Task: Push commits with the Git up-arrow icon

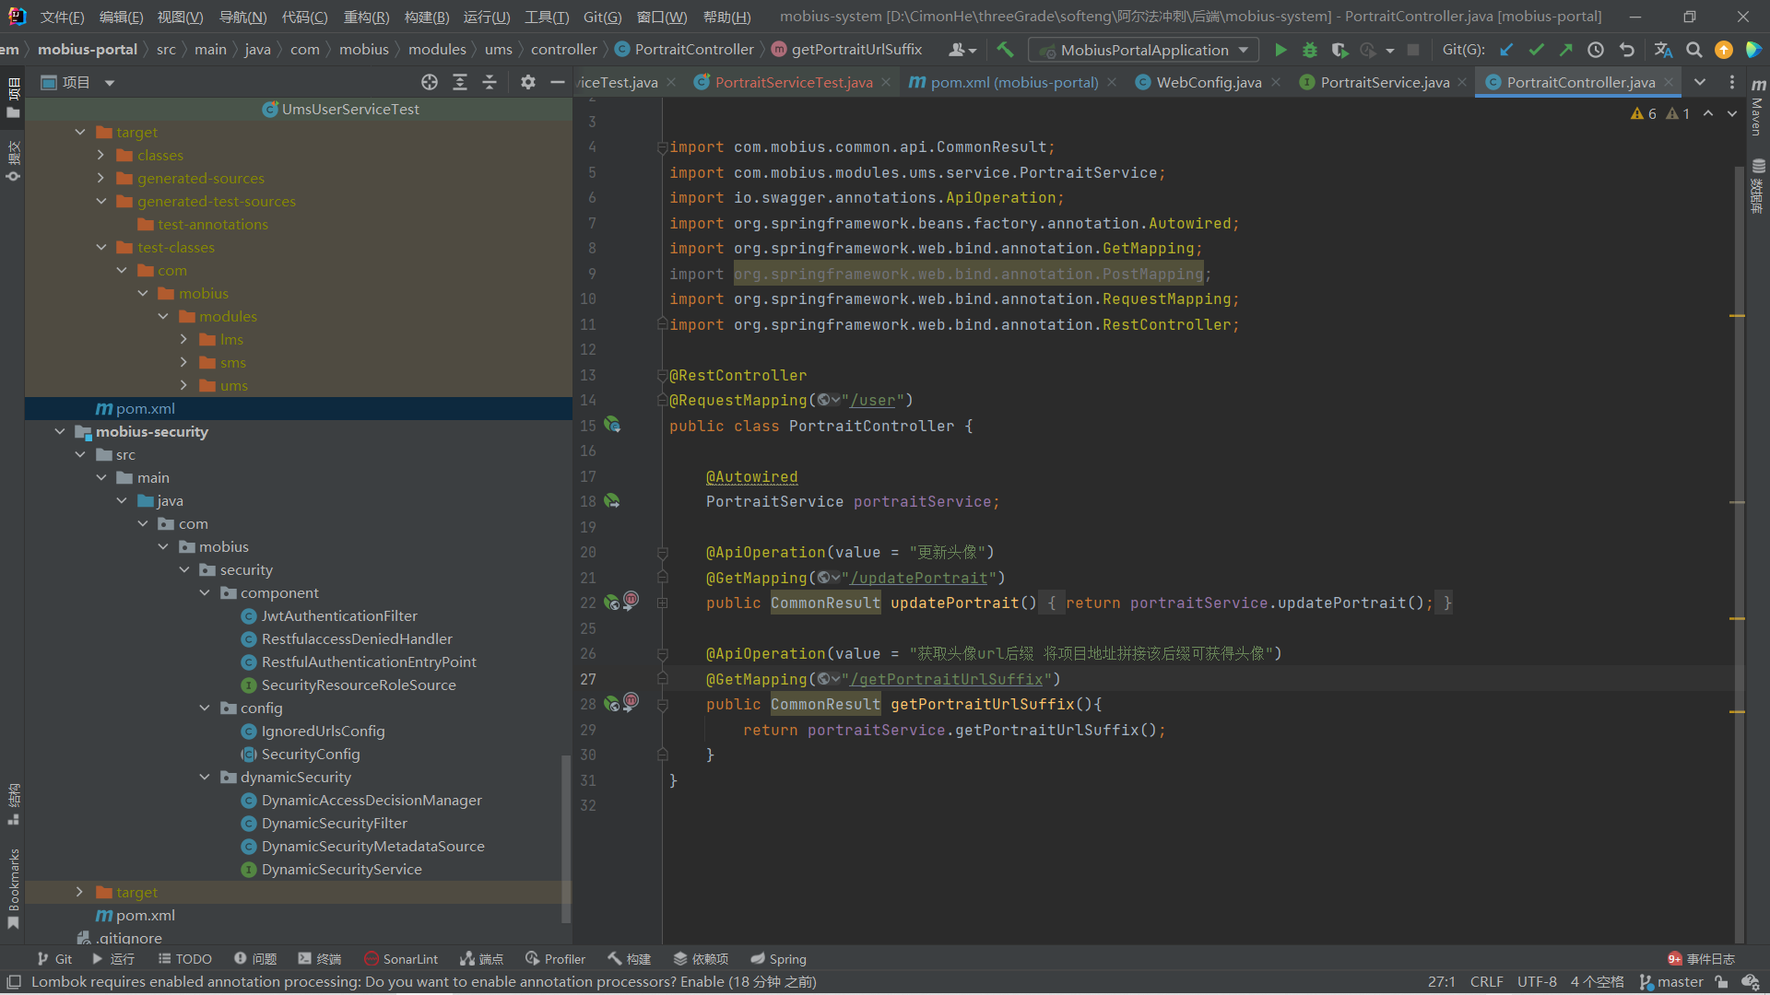Action: tap(1565, 51)
